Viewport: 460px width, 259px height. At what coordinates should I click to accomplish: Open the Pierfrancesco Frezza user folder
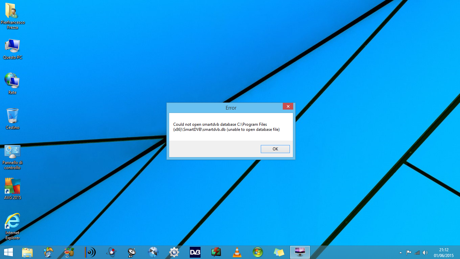pos(13,16)
